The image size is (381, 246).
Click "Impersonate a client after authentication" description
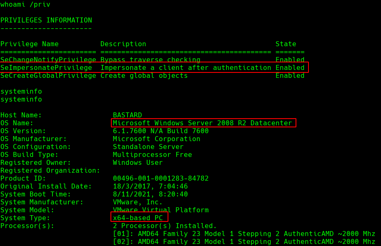tap(185, 68)
